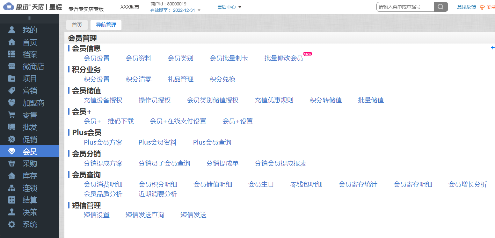
Task: Click the plus icon next to 会员信息
Action: click(x=492, y=47)
